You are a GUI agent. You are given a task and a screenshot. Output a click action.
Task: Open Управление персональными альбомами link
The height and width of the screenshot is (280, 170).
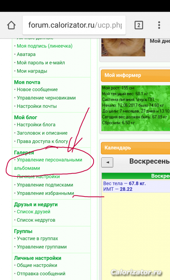point(48,164)
